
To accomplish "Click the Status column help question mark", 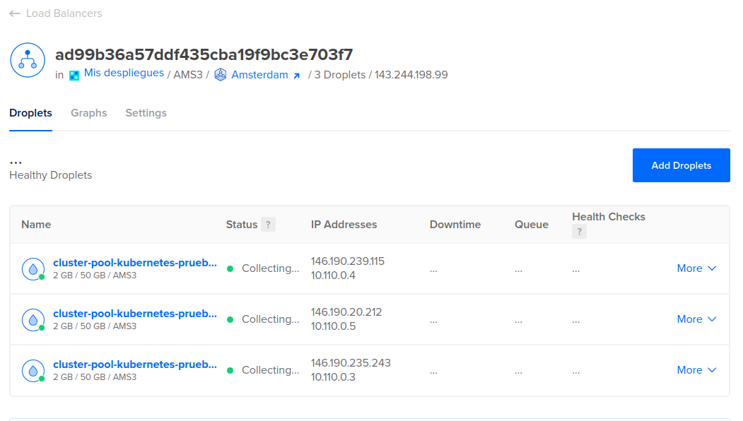I will [x=268, y=225].
